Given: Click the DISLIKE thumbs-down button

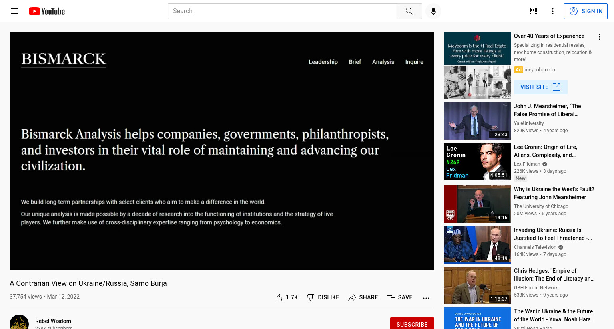Looking at the screenshot, I should point(323,297).
